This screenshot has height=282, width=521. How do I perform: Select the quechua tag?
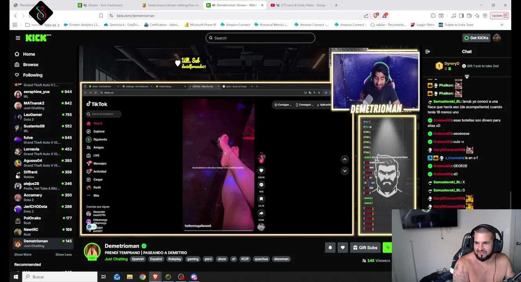tap(261, 259)
